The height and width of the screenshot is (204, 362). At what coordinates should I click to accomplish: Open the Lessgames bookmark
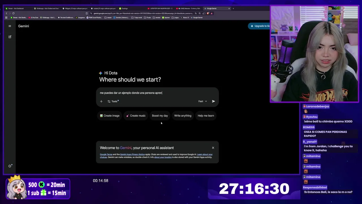click(80, 18)
